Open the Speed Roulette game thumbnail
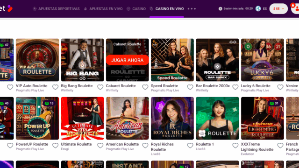299x168 pixels. [172, 60]
